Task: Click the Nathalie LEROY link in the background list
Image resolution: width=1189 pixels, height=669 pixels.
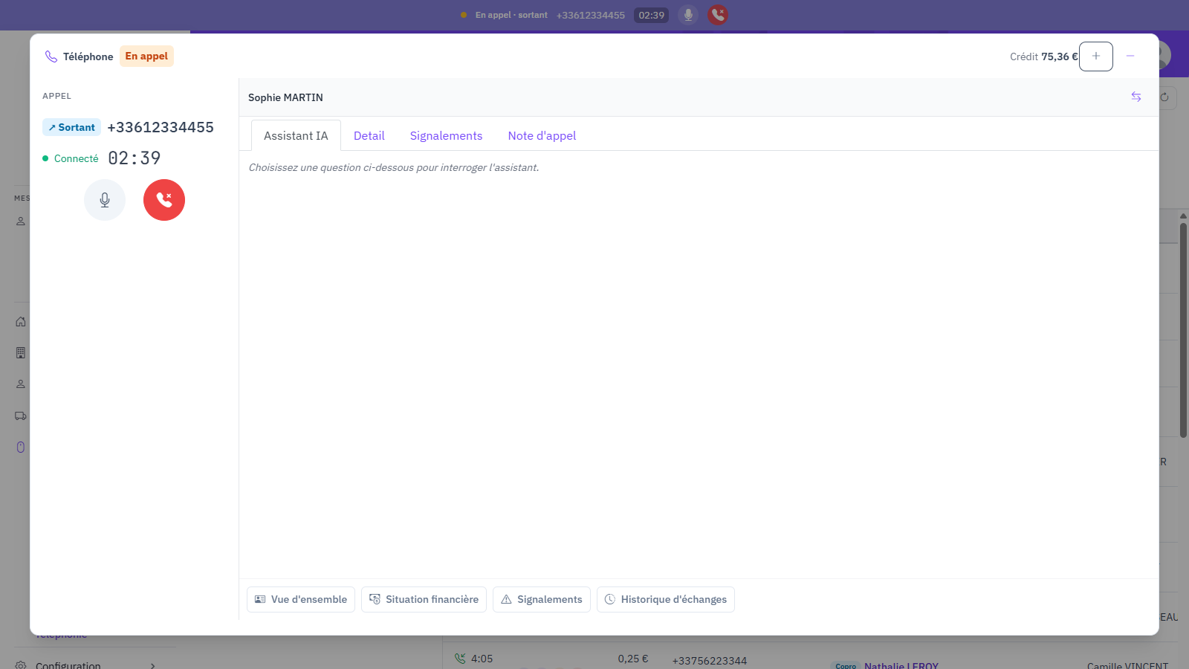Action: pos(901,666)
